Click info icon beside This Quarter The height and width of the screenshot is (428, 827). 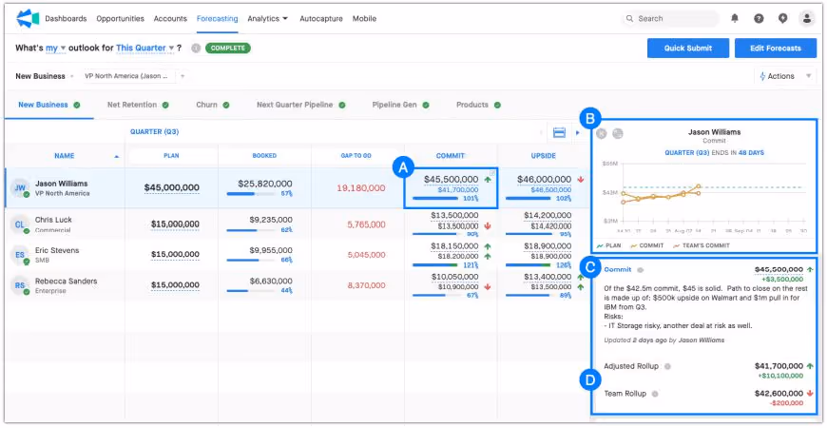(196, 48)
